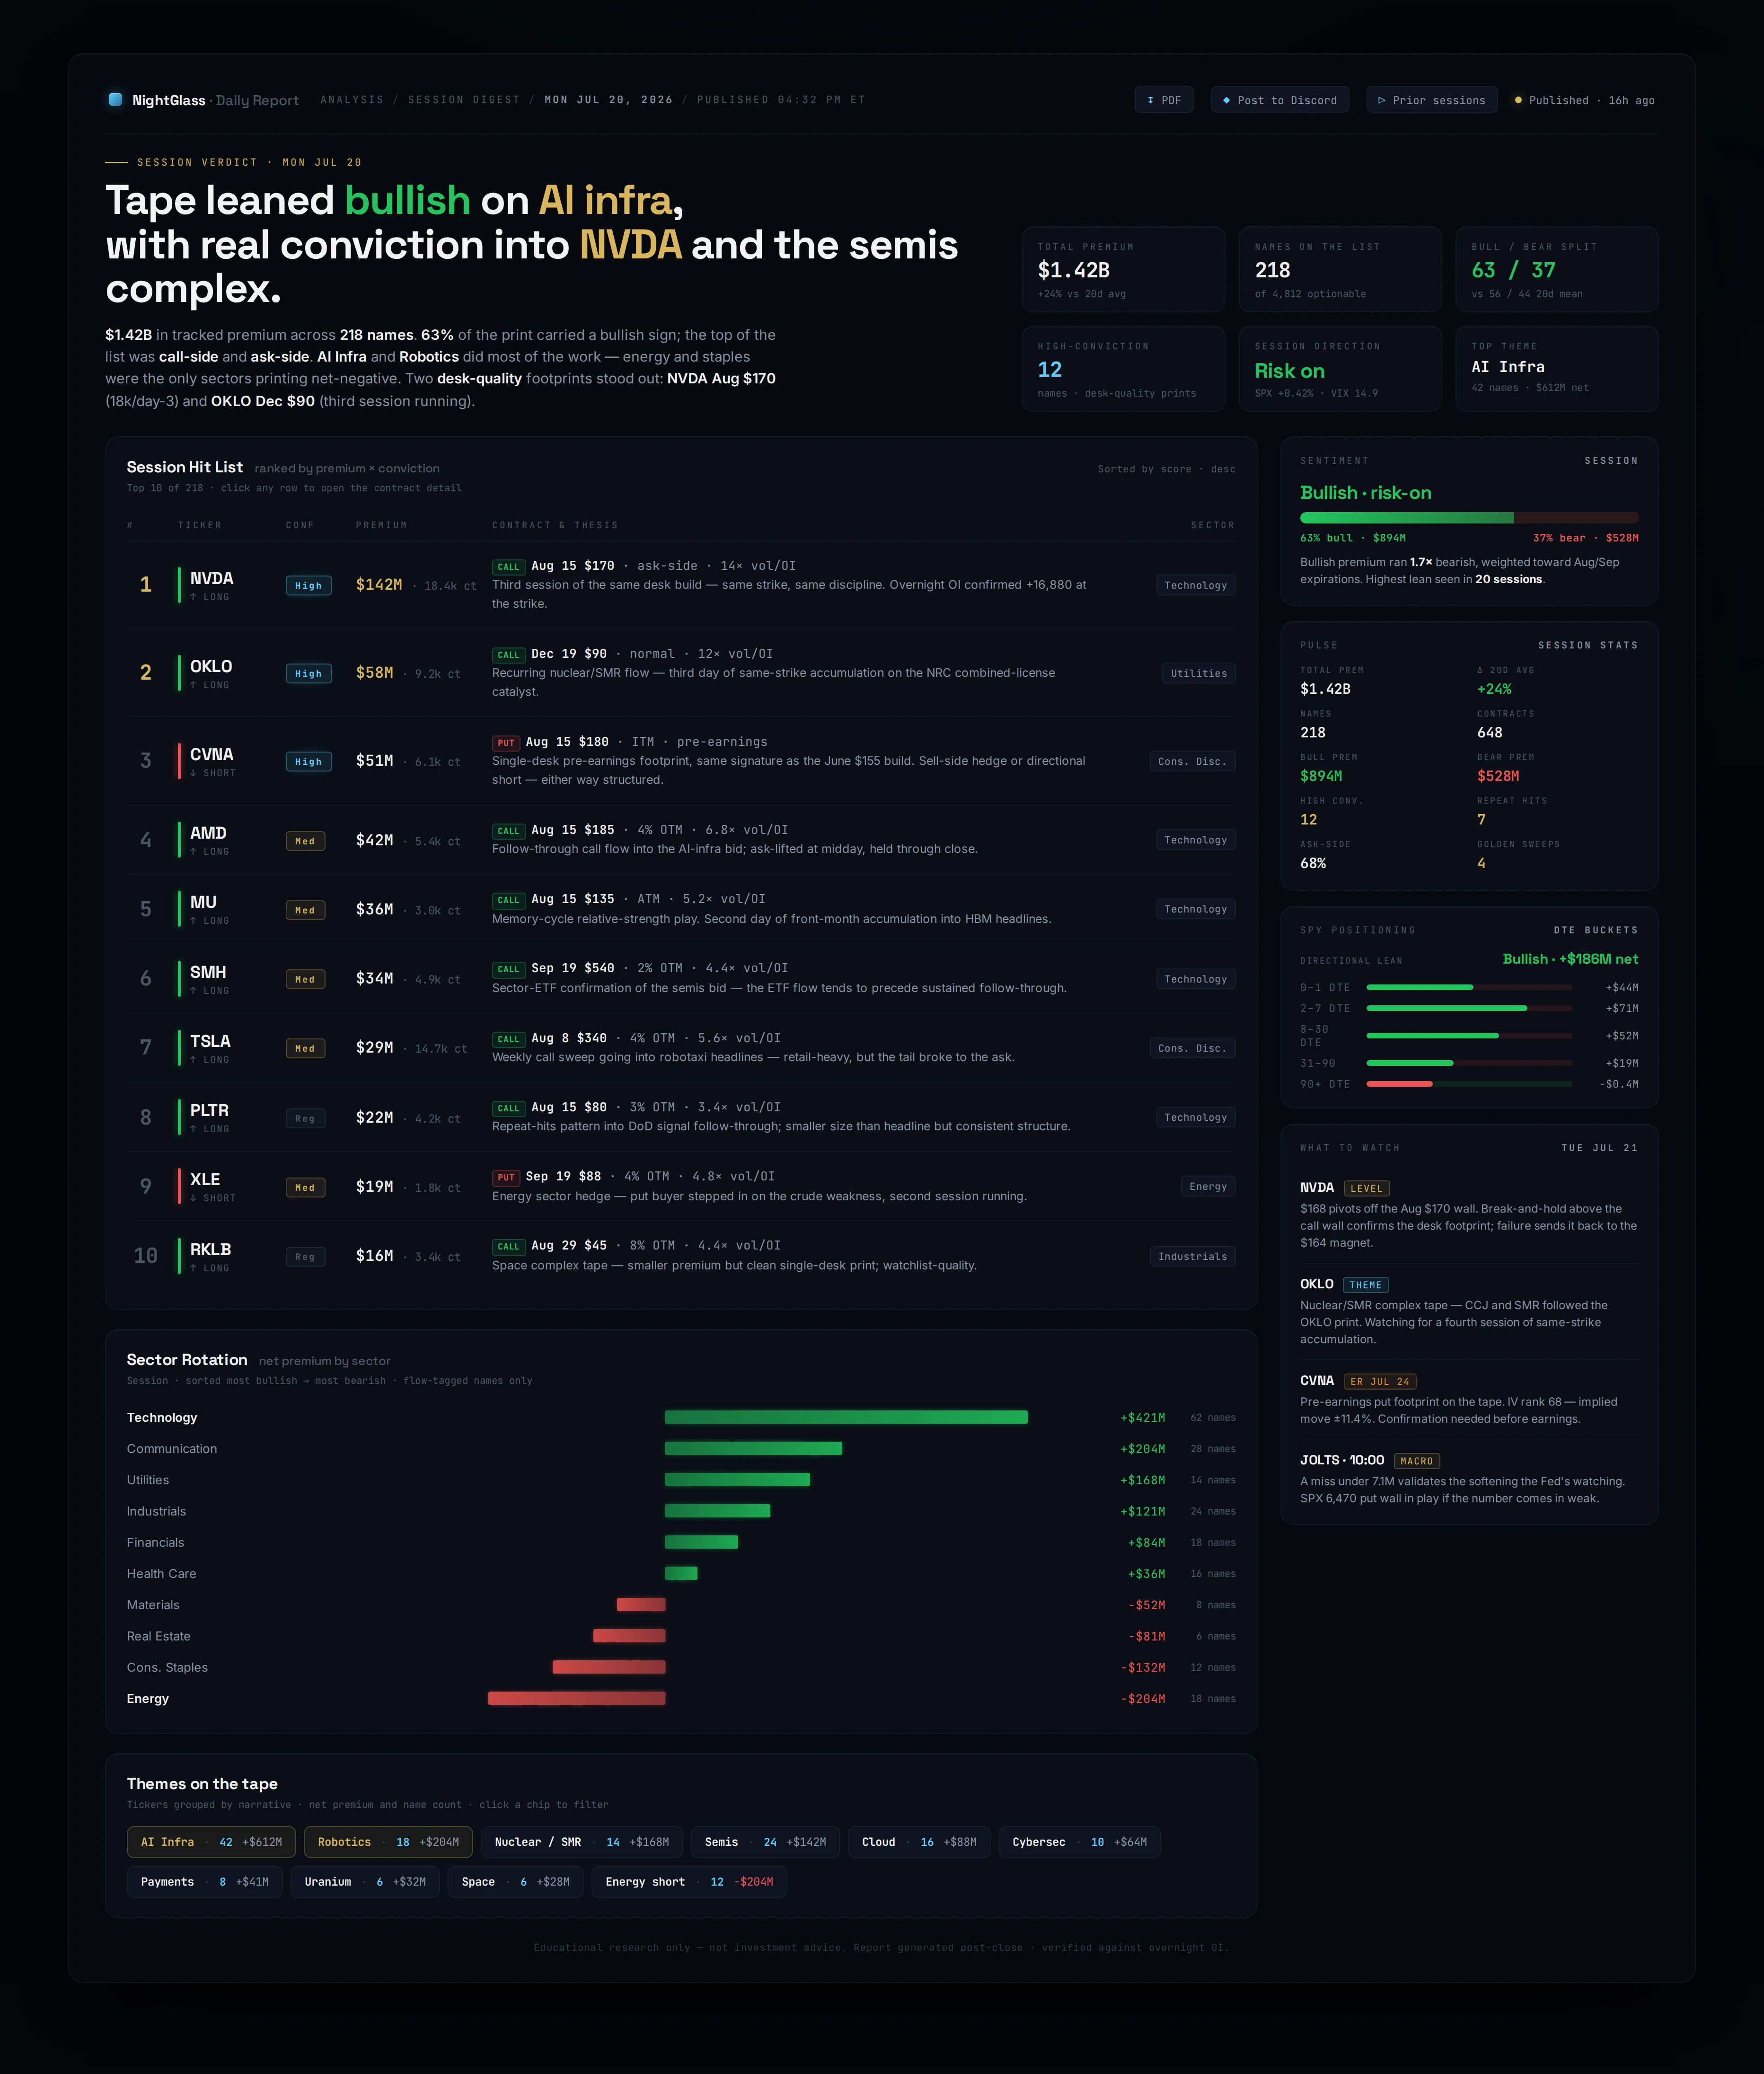Click the High badge in CVNA row
The image size is (1764, 2074).
pyautogui.click(x=308, y=762)
